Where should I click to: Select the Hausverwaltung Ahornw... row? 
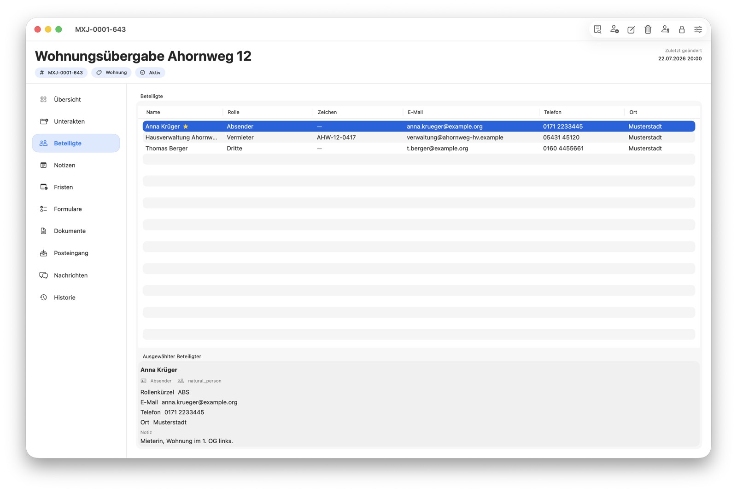point(419,137)
